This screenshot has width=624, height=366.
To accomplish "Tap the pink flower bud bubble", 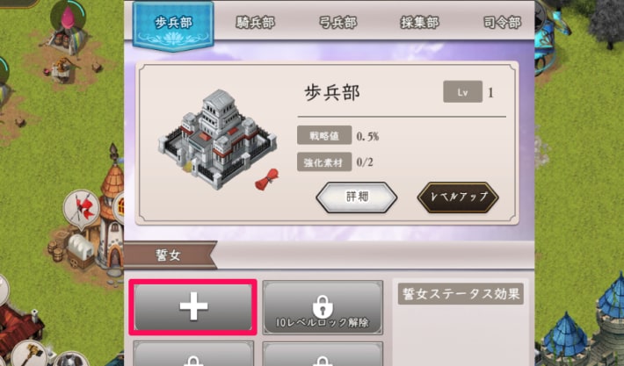I will click(x=68, y=17).
